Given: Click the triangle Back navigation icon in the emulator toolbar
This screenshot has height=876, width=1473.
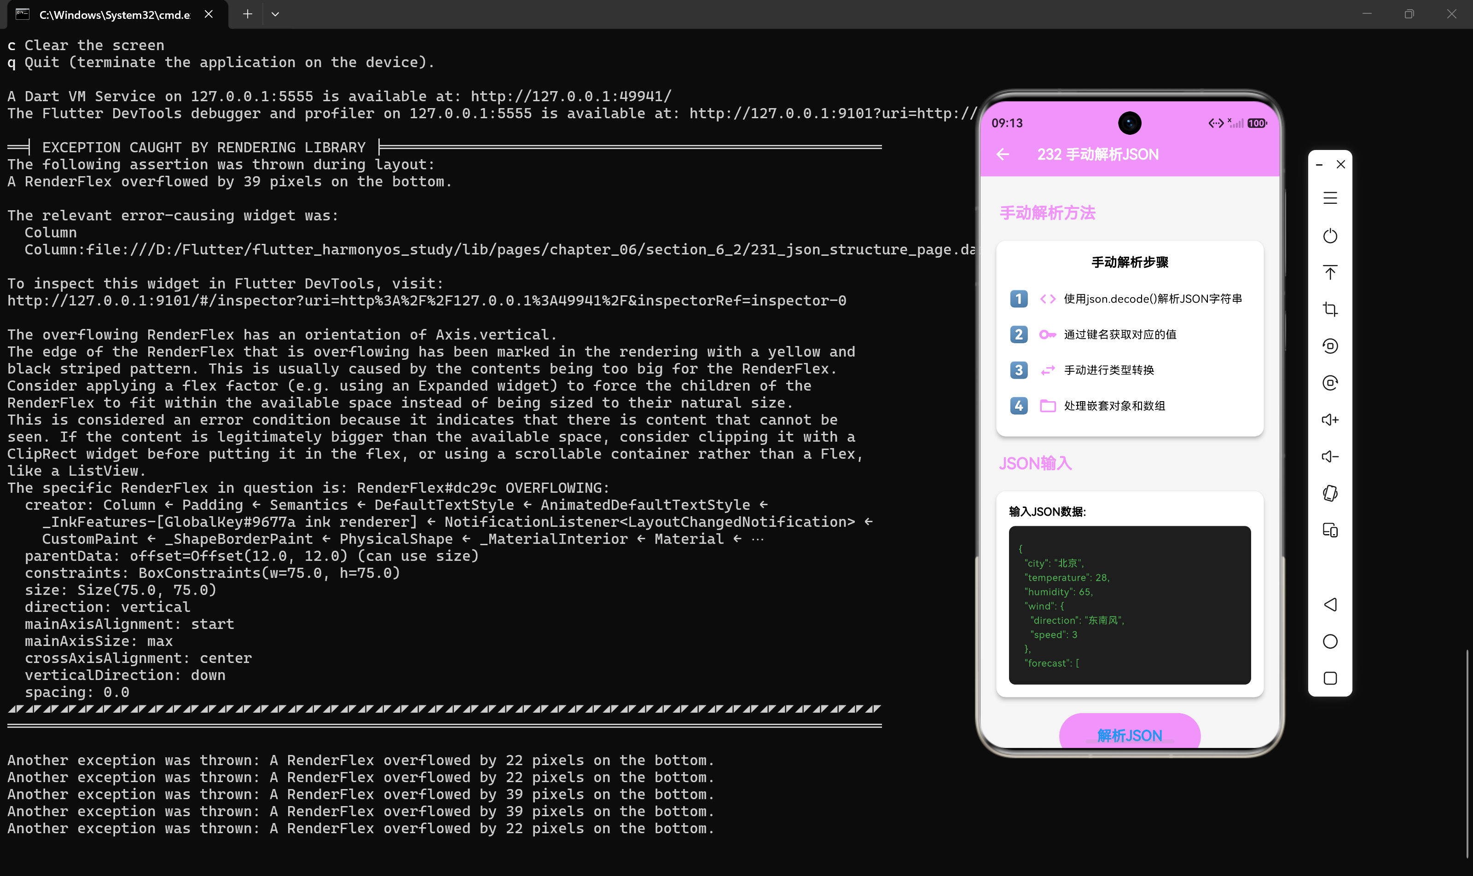Looking at the screenshot, I should [1329, 605].
